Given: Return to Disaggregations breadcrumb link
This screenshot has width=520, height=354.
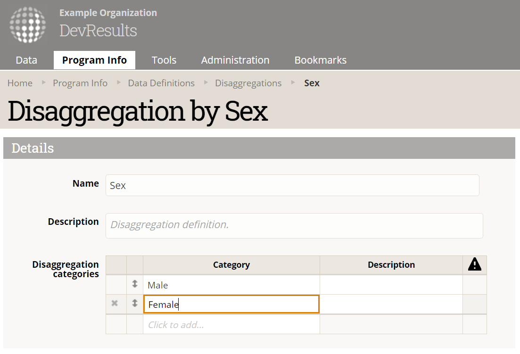Looking at the screenshot, I should coord(248,83).
